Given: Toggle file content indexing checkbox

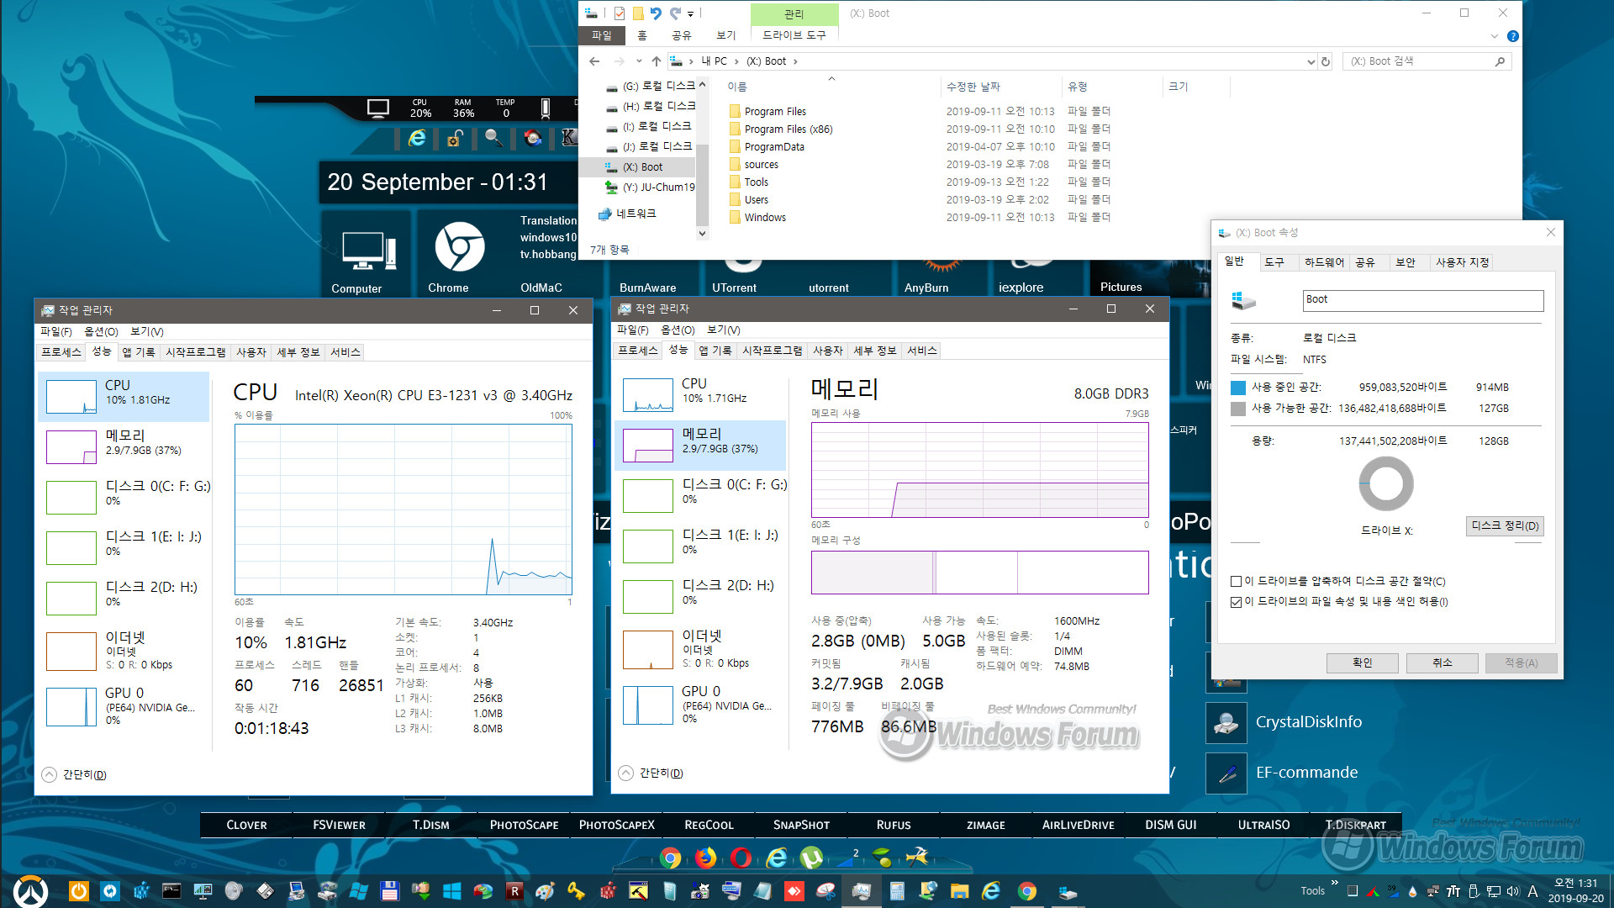Looking at the screenshot, I should pos(1237,602).
